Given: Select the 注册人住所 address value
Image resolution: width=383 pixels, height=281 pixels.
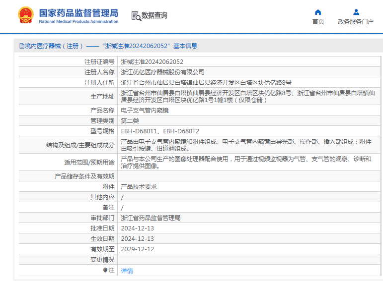Looking at the screenshot, I should 206,83.
